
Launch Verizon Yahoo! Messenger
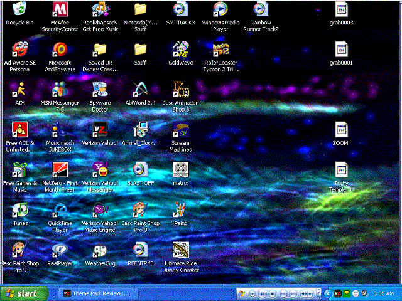100,177
